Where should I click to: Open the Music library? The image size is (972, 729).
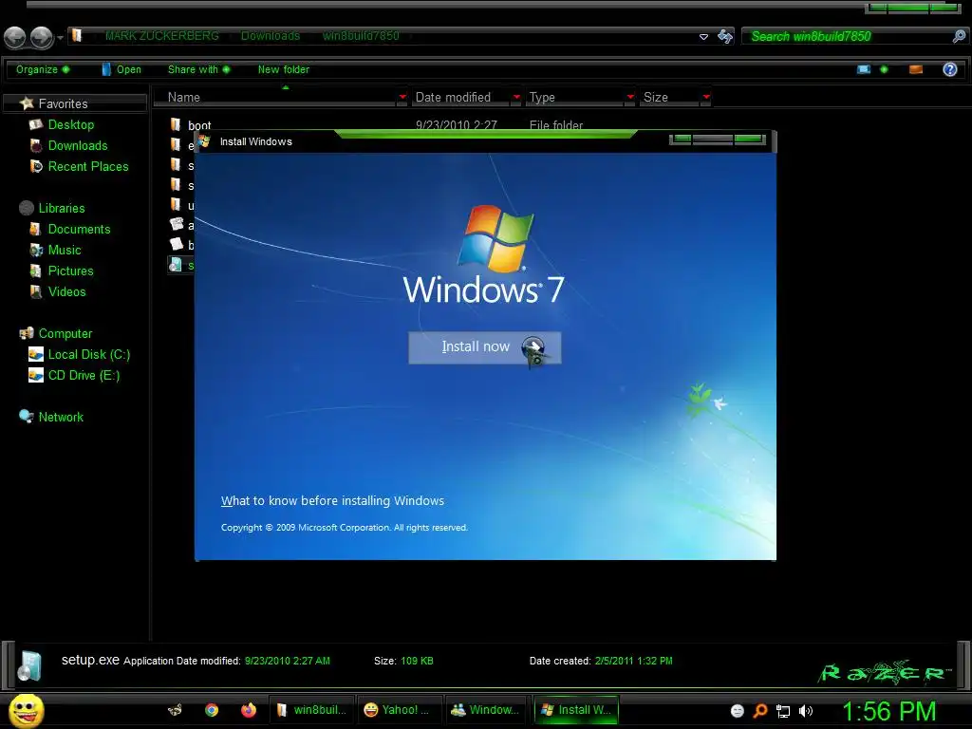[x=65, y=251]
